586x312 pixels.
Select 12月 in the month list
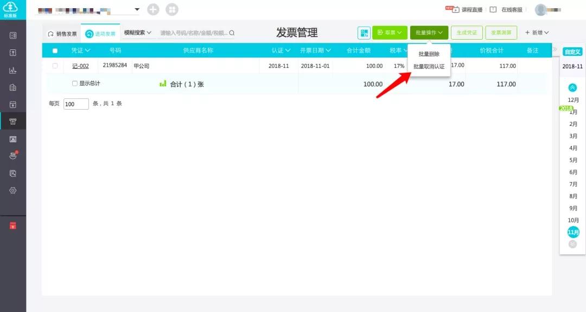click(574, 100)
